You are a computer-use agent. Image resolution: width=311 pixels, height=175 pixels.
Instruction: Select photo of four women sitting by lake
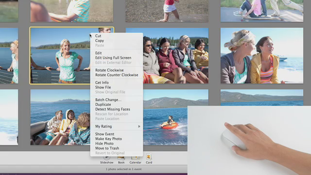click(x=176, y=56)
